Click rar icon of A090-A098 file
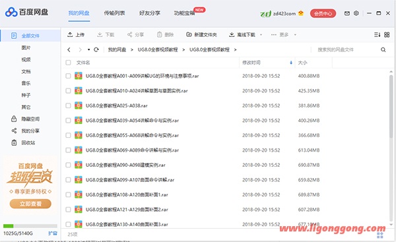The width and height of the screenshot is (396, 242). [79, 165]
